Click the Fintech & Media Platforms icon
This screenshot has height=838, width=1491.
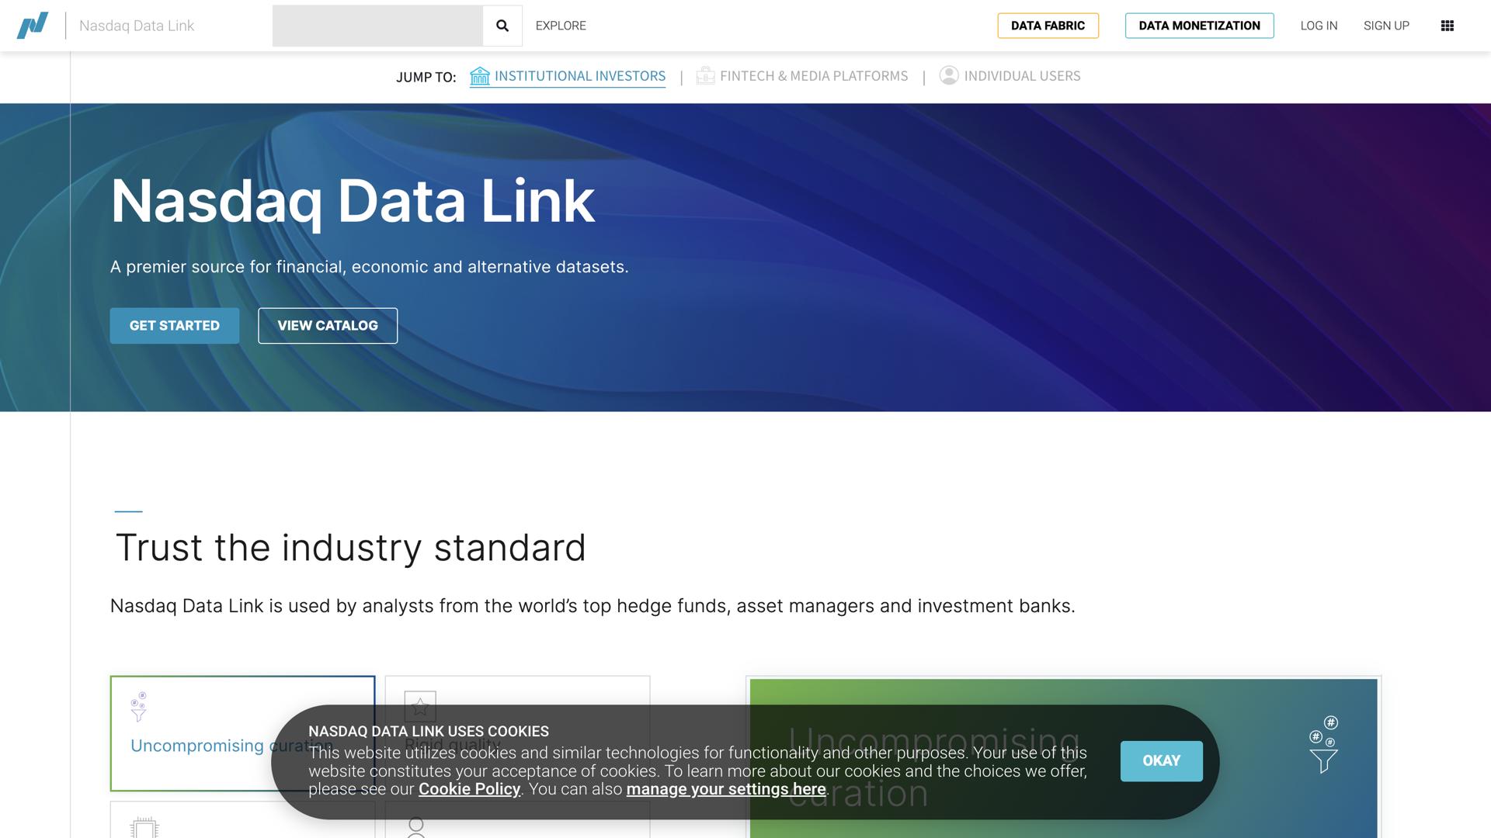[705, 76]
